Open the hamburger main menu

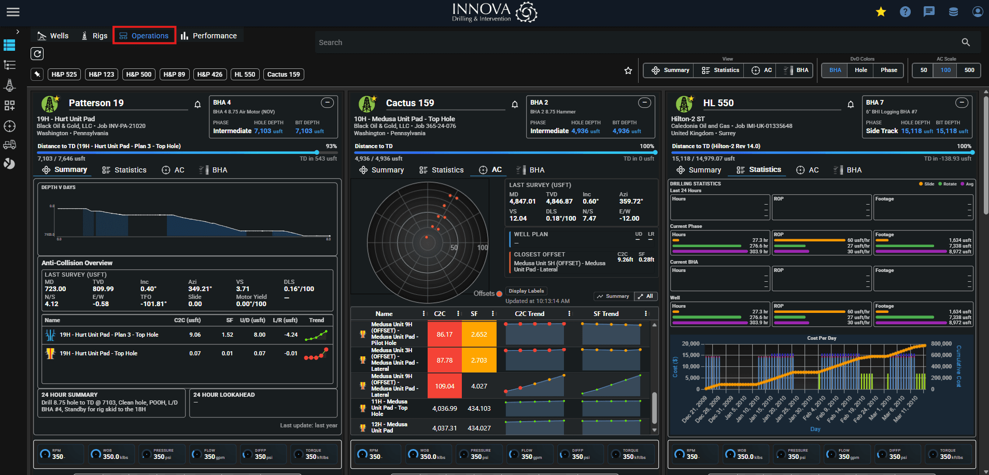click(13, 11)
